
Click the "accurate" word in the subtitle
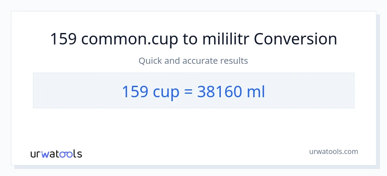tap(200, 61)
